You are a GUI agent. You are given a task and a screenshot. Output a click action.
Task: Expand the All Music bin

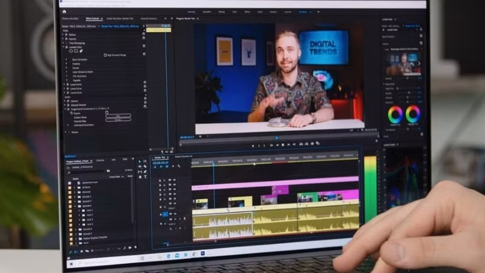point(74,187)
